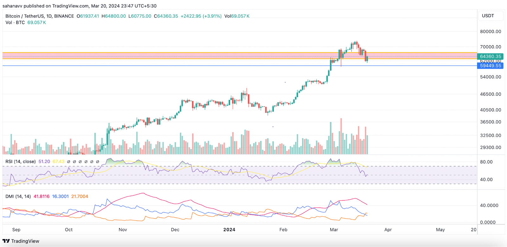Click the 40500.00 price axis label

click(x=491, y=110)
